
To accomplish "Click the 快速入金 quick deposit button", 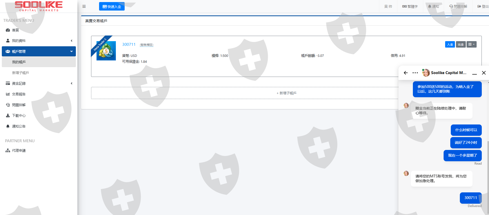I will click(x=112, y=6).
